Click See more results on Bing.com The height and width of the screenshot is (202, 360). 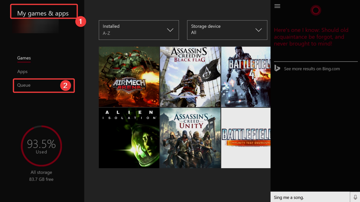[x=312, y=69]
